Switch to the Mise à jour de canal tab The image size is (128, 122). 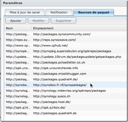coord(25,12)
